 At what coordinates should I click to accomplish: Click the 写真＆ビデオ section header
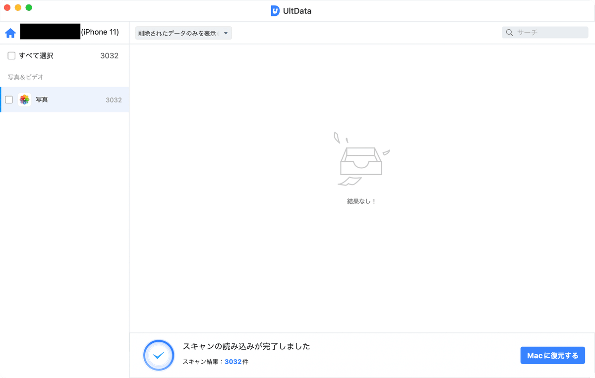tap(25, 77)
